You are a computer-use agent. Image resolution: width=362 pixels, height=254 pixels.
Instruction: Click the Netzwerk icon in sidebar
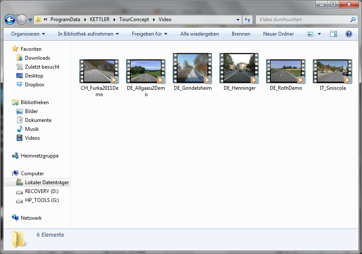coord(15,218)
